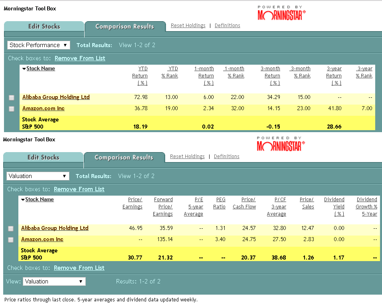
Task: Sort by 3-year % Rank column
Action: pos(364,72)
